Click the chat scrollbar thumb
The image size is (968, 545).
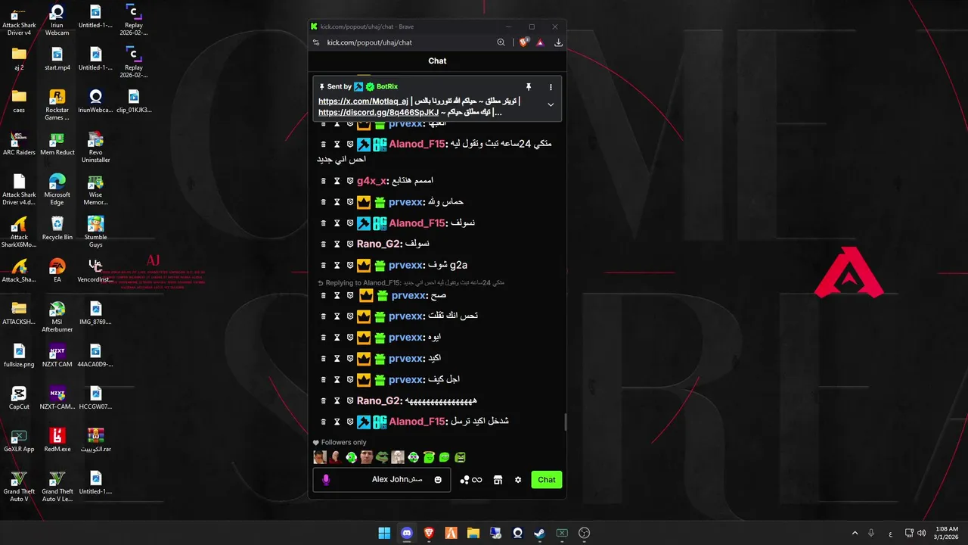[x=565, y=422]
